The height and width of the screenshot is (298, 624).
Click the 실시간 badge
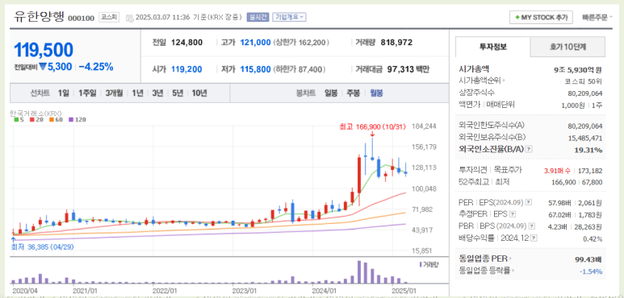(x=258, y=17)
